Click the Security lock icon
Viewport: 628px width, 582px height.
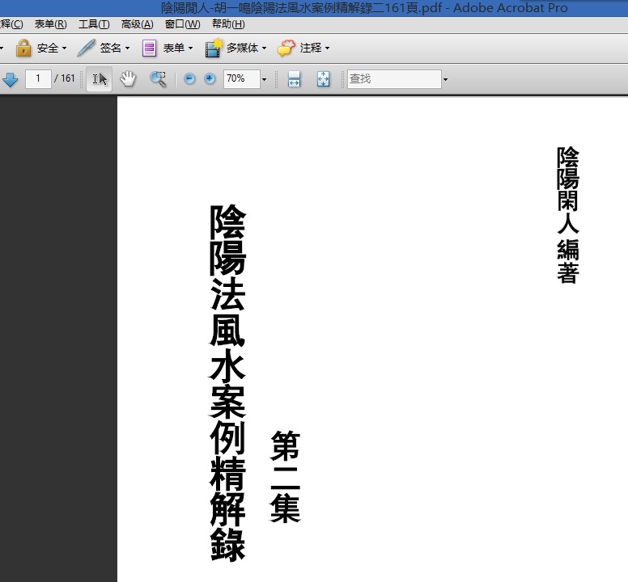coord(23,48)
